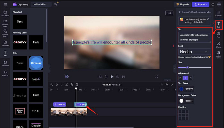224x128 pixels.
Task: Select the Fireworks title style
Action: [x=36, y=79]
